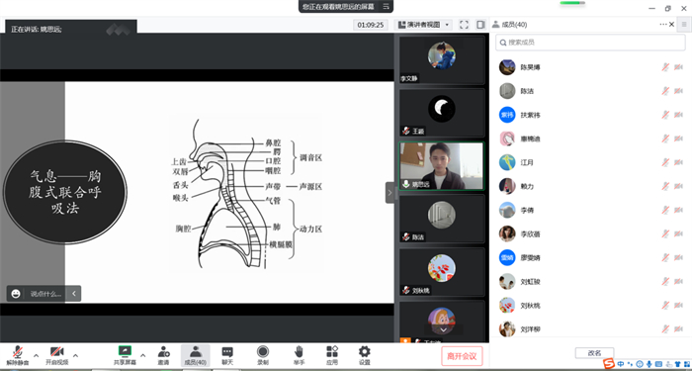Start recording with 录制 icon
The image size is (692, 371).
263,355
